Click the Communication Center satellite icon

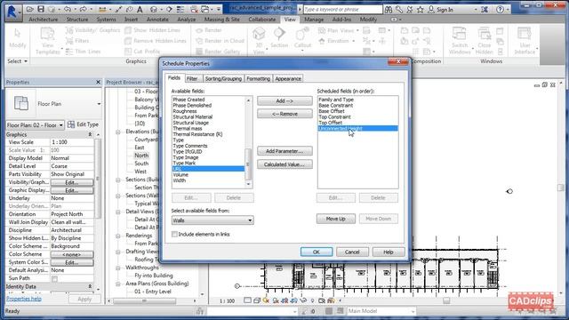409,10
